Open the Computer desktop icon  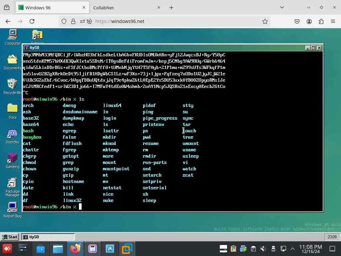(x=12, y=37)
